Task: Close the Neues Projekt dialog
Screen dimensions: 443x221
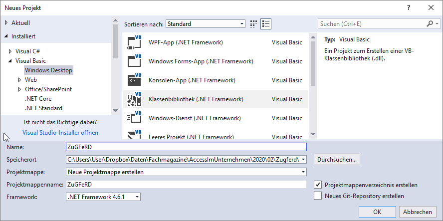Action: 431,7
